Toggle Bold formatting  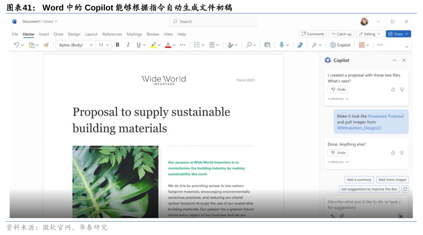pos(117,45)
